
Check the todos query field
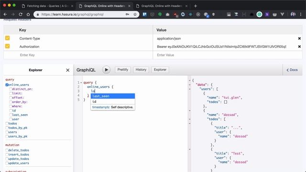coord(7,123)
